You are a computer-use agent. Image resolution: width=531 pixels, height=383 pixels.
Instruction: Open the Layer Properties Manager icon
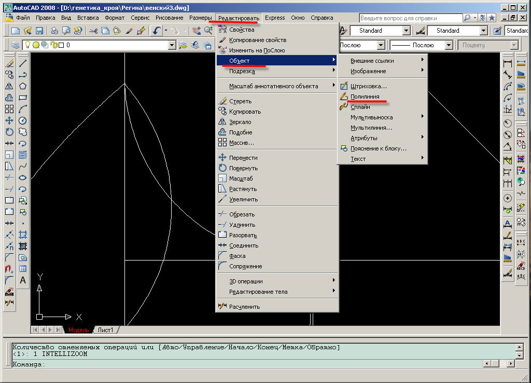point(15,45)
